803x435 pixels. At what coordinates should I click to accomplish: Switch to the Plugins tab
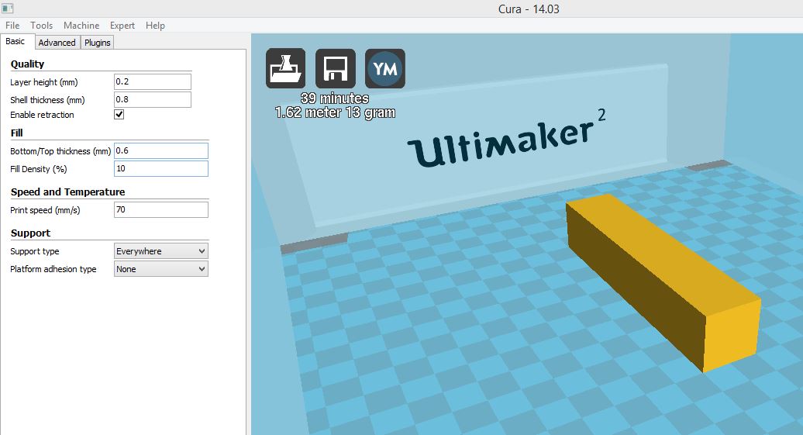(98, 43)
